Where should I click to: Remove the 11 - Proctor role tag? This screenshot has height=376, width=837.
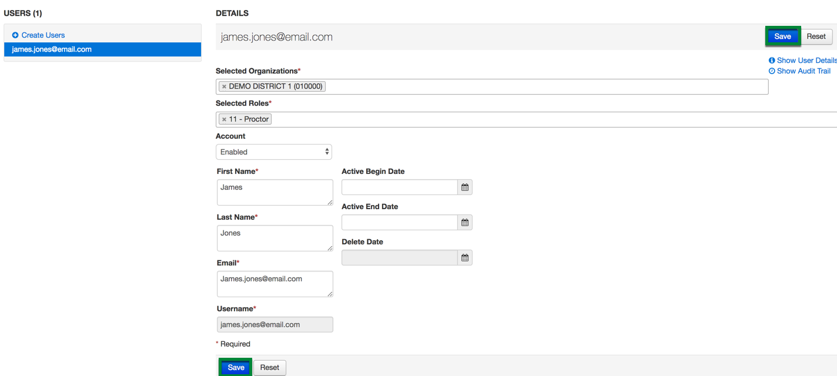[224, 119]
